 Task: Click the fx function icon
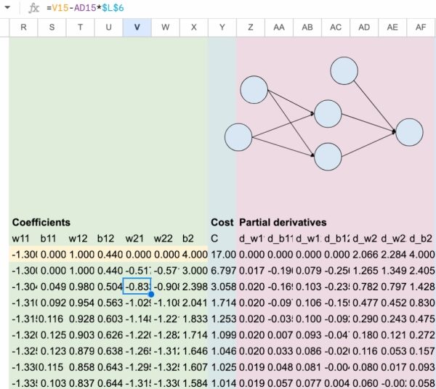tap(33, 8)
